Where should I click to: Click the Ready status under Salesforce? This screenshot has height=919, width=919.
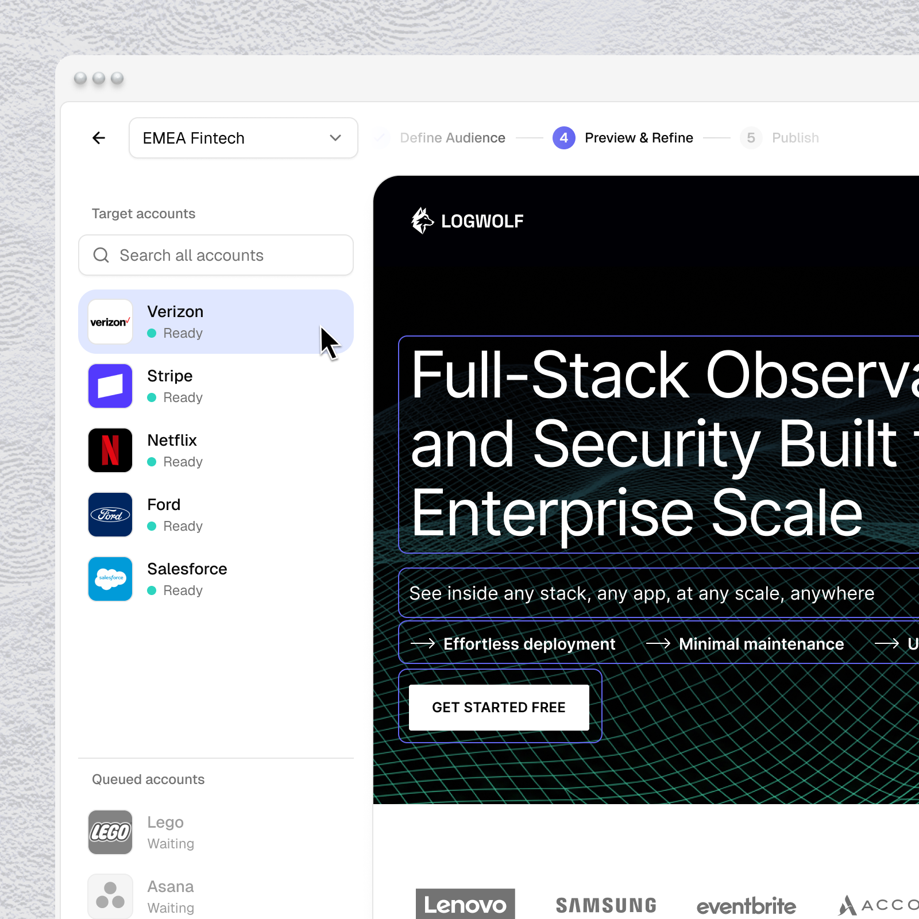[x=183, y=590]
